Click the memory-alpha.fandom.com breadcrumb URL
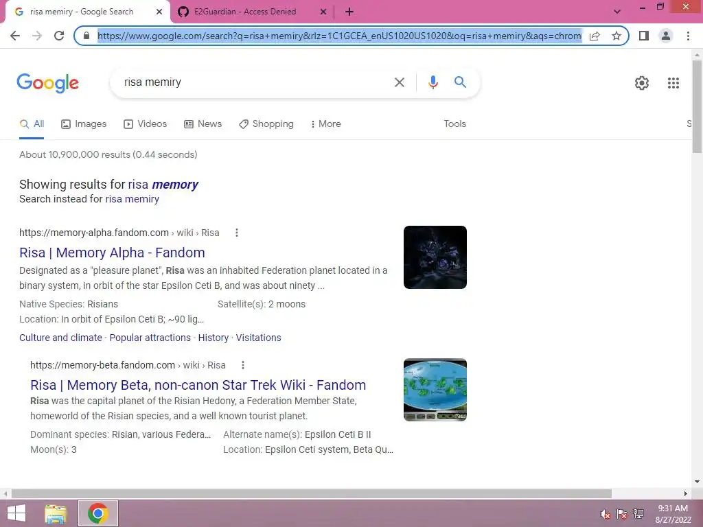The image size is (703, 527). tap(119, 233)
